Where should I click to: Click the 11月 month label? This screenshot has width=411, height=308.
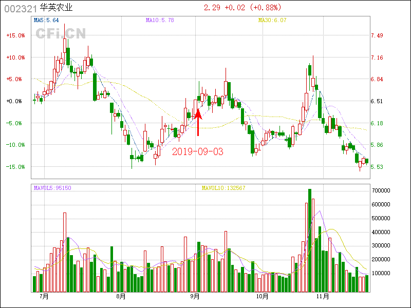[323, 297]
